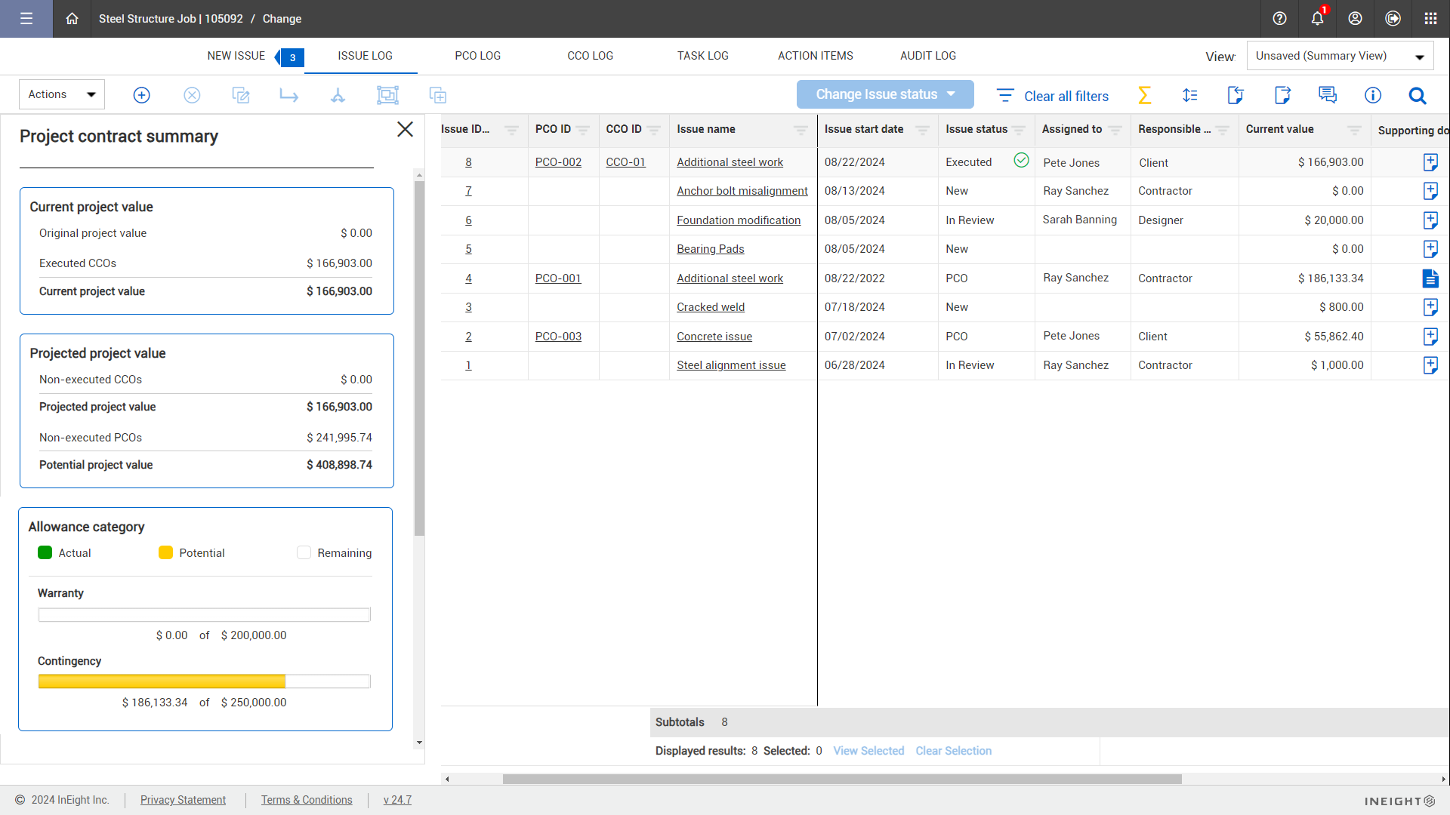Select the cancel issue icon
This screenshot has height=815, width=1450.
coord(192,95)
